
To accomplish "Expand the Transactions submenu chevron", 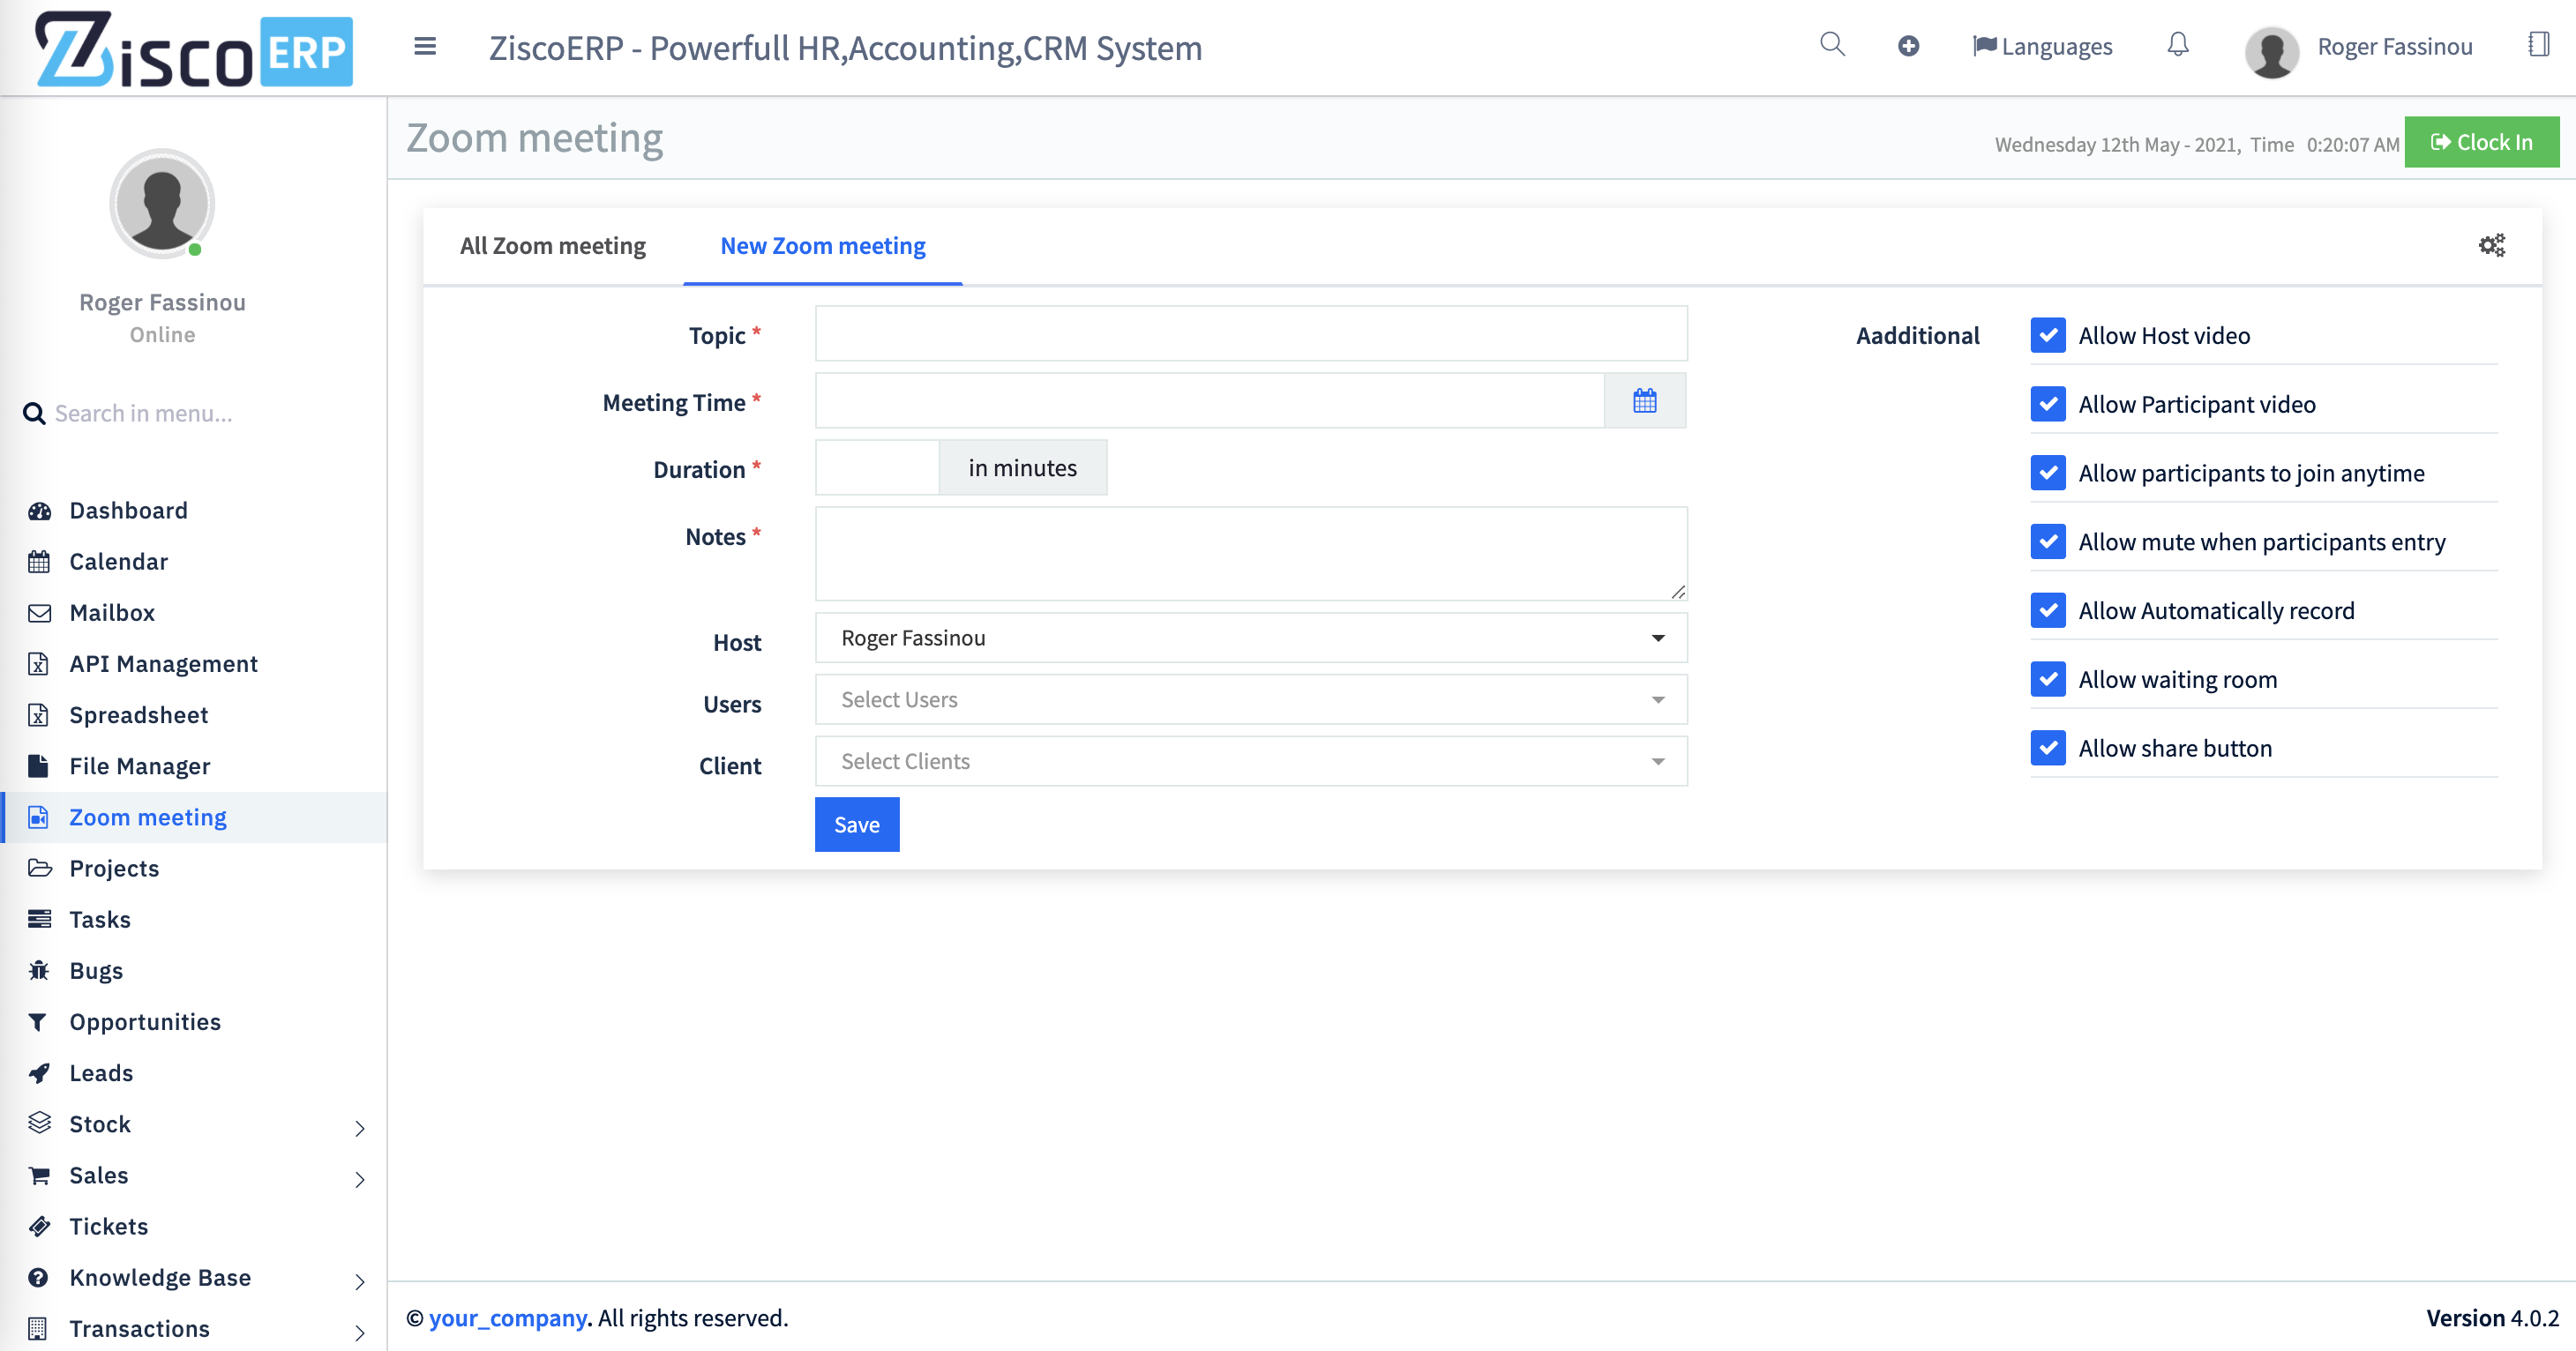I will click(x=360, y=1333).
